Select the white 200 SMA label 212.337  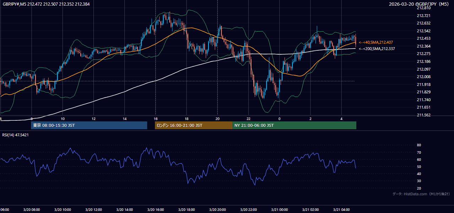click(377, 49)
